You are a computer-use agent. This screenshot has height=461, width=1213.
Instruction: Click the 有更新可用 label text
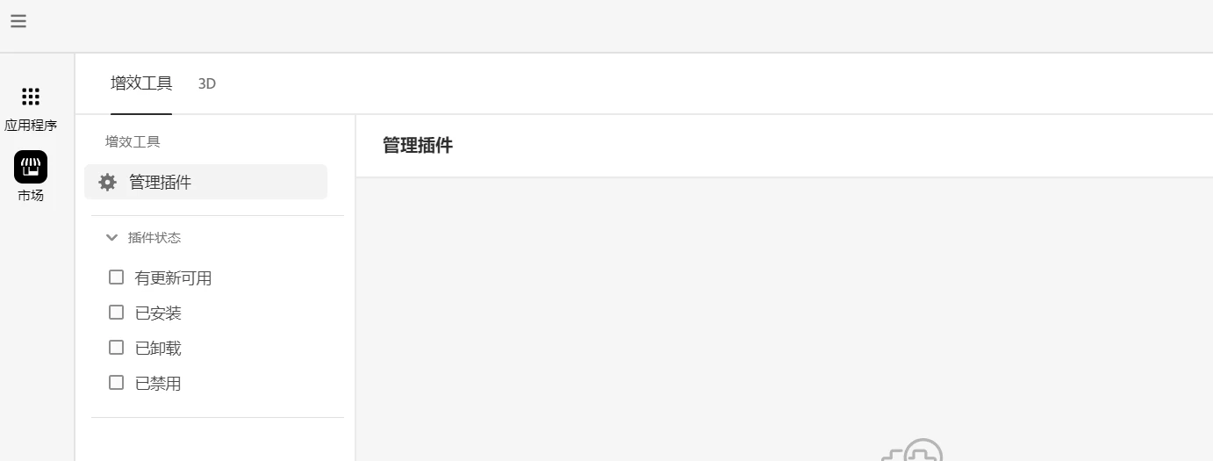coord(173,278)
